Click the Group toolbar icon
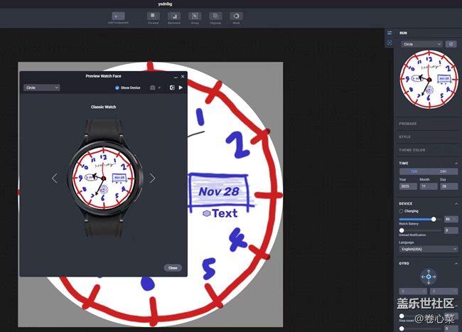The height and width of the screenshot is (332, 462). [x=195, y=16]
